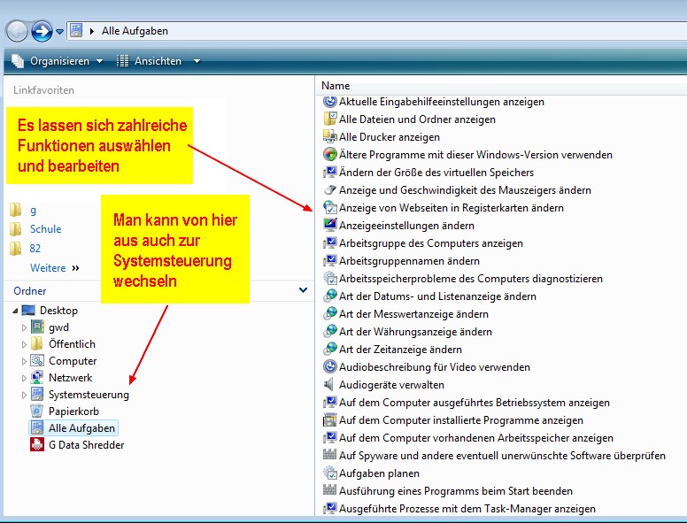Click the address bar location icon
The width and height of the screenshot is (687, 523).
tap(76, 31)
